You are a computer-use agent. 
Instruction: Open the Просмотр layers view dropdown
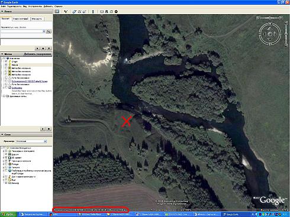(31, 141)
